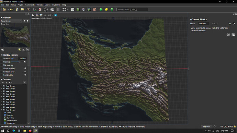This screenshot has width=237, height=133.
Task: Click the green clover build icon
Action: pyautogui.click(x=112, y=9)
